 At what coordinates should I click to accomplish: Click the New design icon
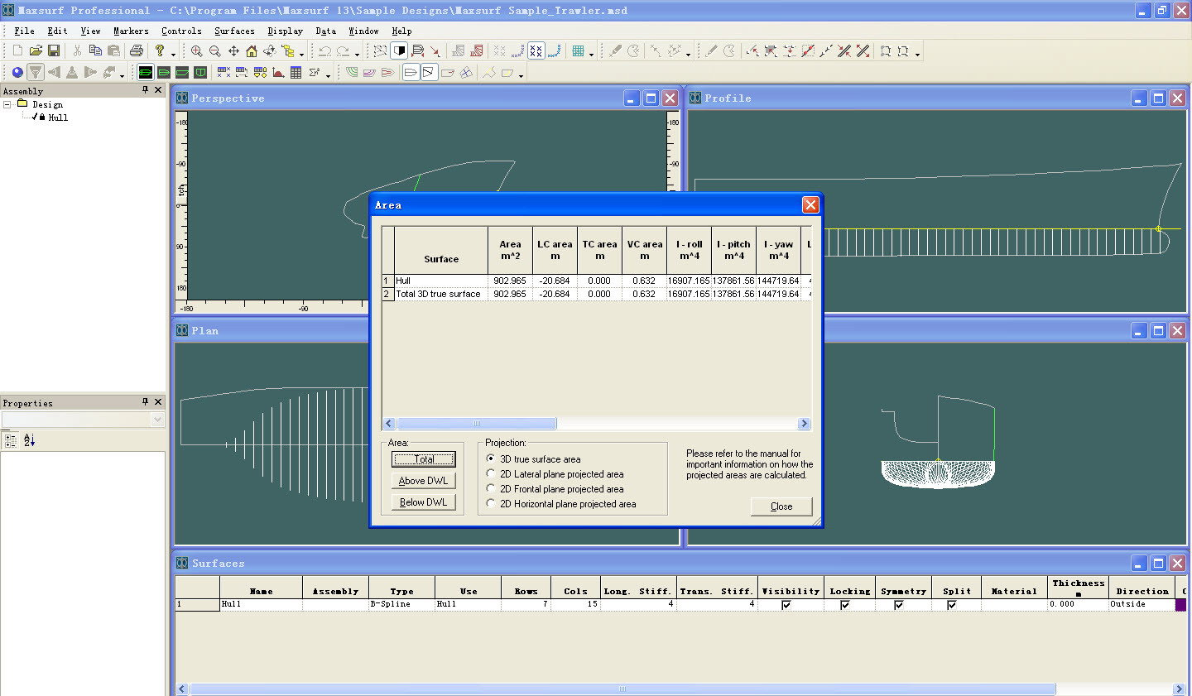click(17, 50)
